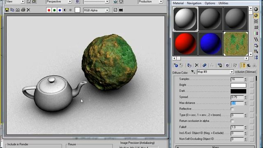Click the Samples value spinner
This screenshot has height=148, width=263.
245,79
